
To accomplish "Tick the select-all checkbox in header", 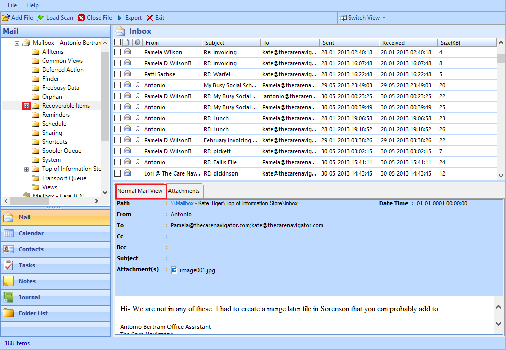I will pyautogui.click(x=117, y=42).
